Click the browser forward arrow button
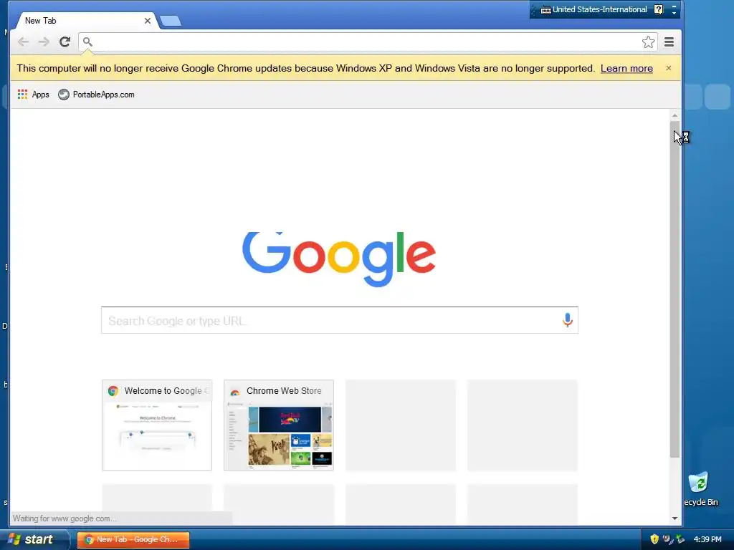Viewport: 734px width, 550px height. 44,42
